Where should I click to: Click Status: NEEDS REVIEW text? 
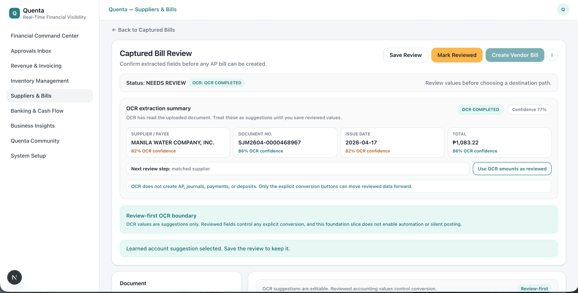(x=156, y=83)
